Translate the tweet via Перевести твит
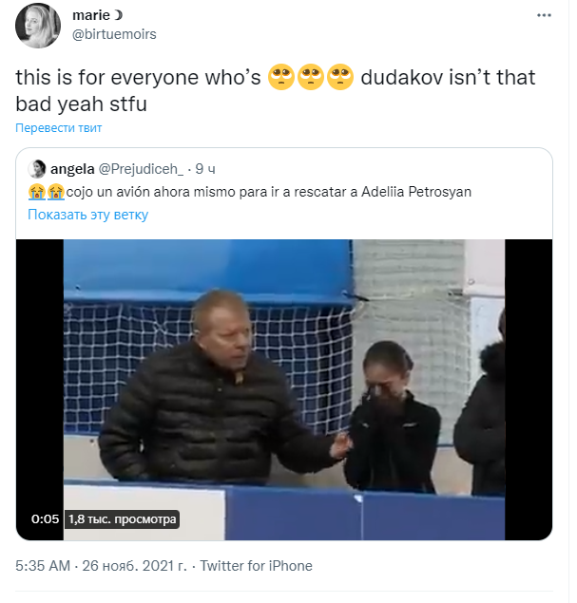The width and height of the screenshot is (577, 603). coord(59,127)
